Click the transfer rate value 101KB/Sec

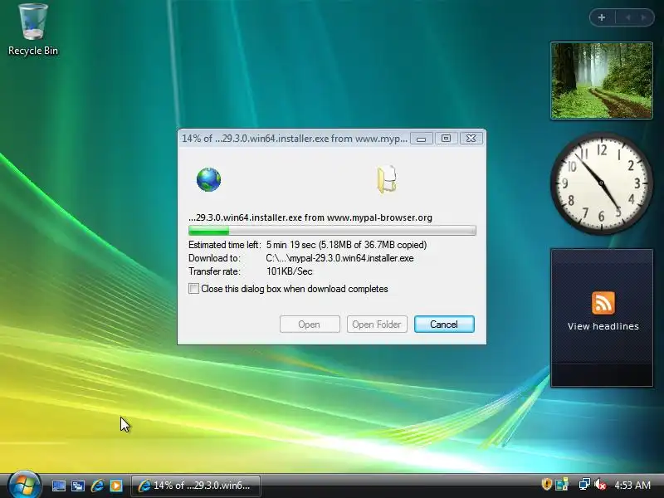[x=289, y=271]
